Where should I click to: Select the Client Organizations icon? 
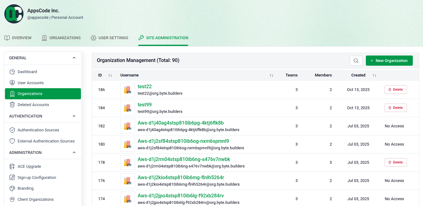[x=12, y=199]
